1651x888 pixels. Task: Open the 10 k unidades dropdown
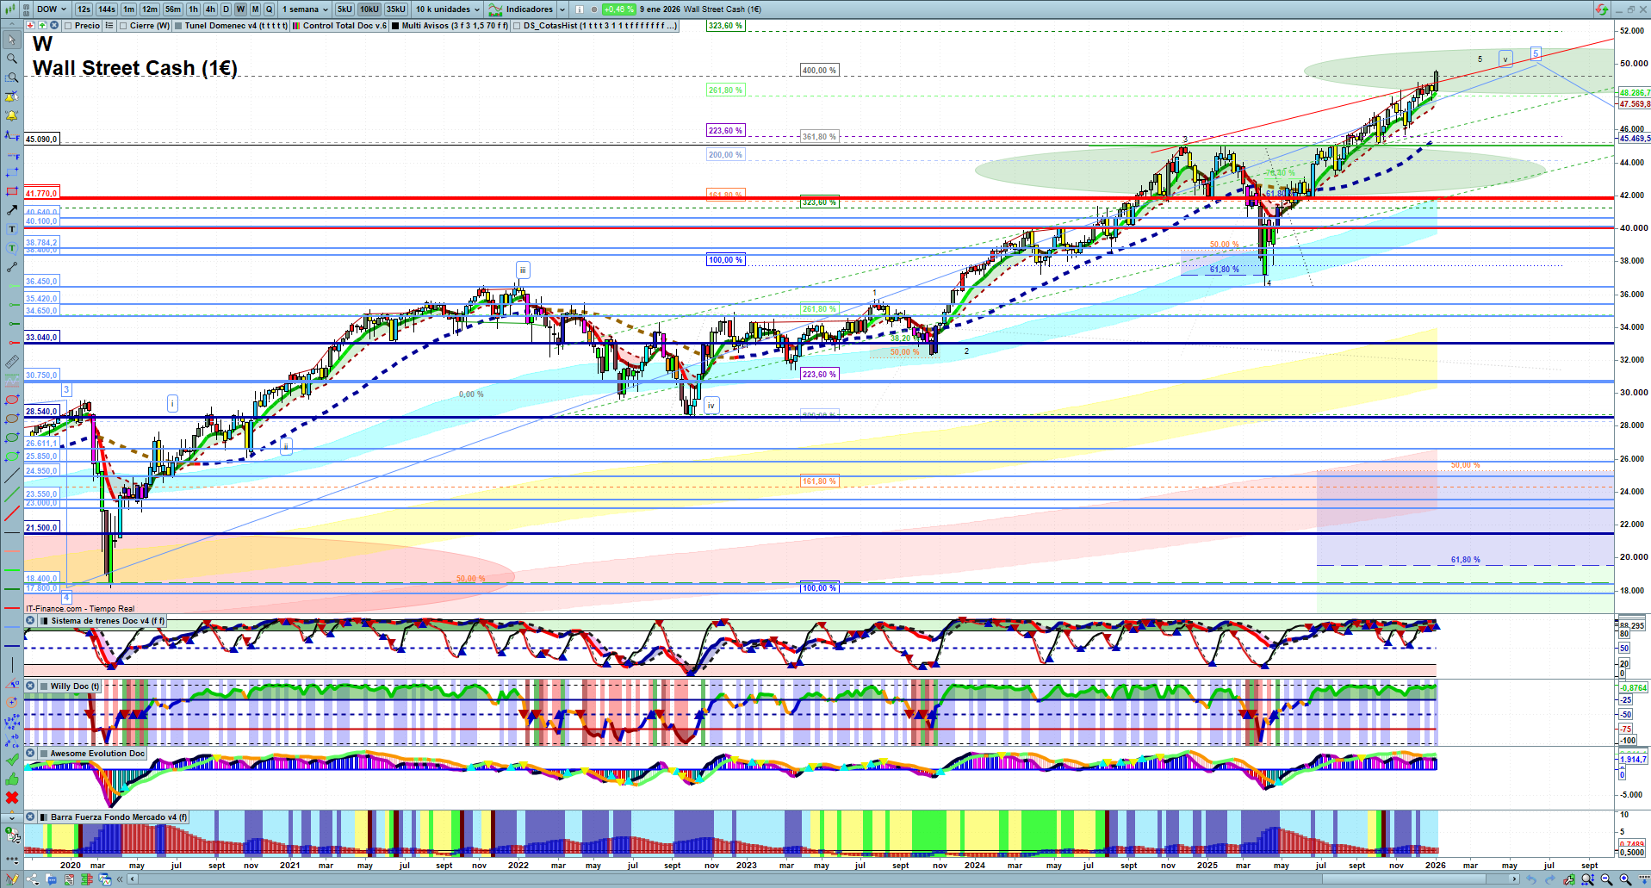[x=447, y=9]
